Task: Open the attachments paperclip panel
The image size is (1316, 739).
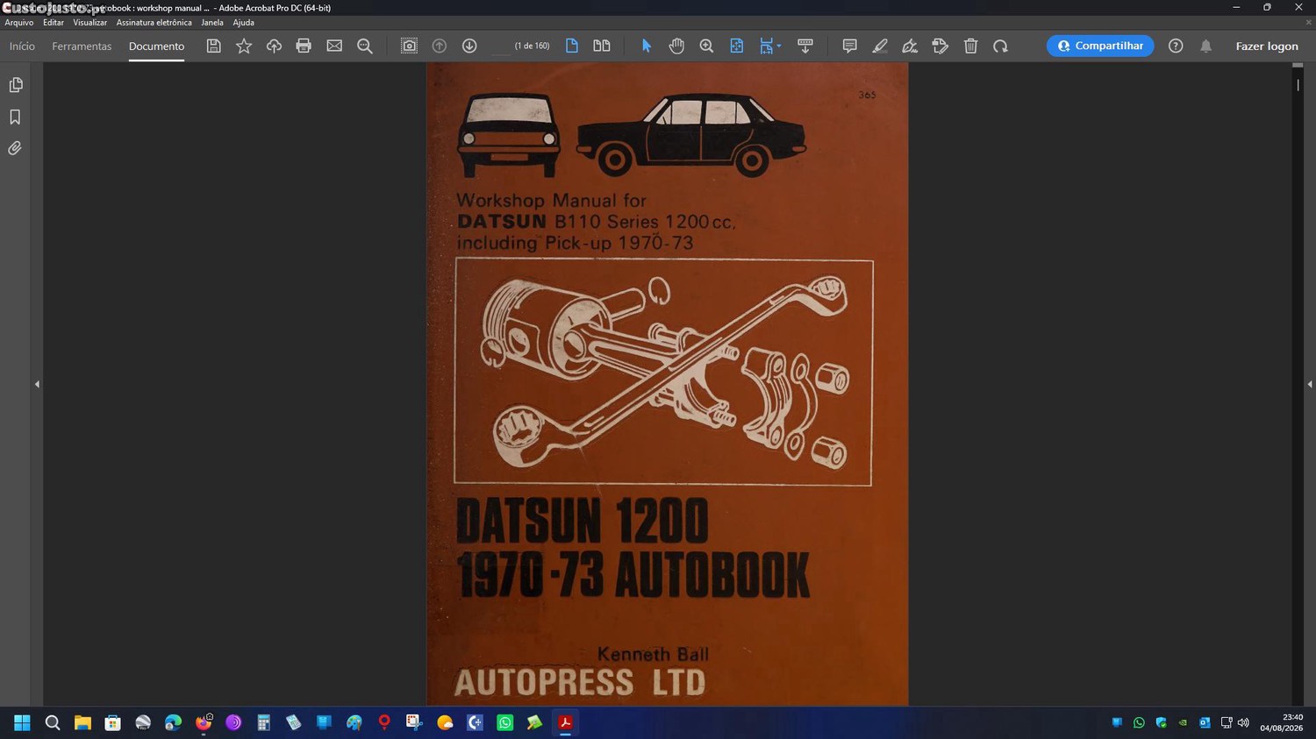Action: pos(15,148)
